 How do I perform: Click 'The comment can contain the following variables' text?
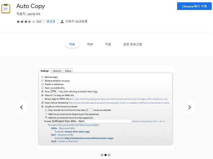coord(73,125)
